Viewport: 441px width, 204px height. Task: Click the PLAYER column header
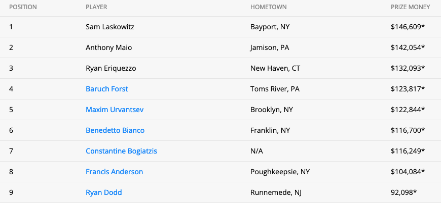(96, 7)
